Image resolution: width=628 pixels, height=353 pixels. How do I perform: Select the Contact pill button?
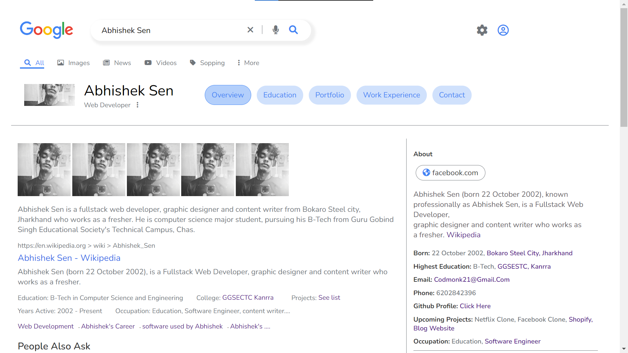click(452, 95)
